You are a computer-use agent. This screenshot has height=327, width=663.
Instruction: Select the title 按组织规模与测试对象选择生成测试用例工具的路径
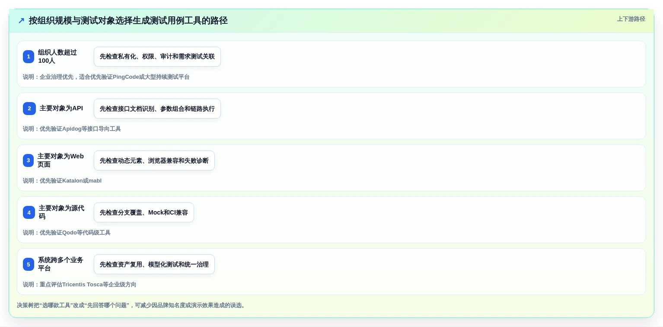click(x=128, y=21)
